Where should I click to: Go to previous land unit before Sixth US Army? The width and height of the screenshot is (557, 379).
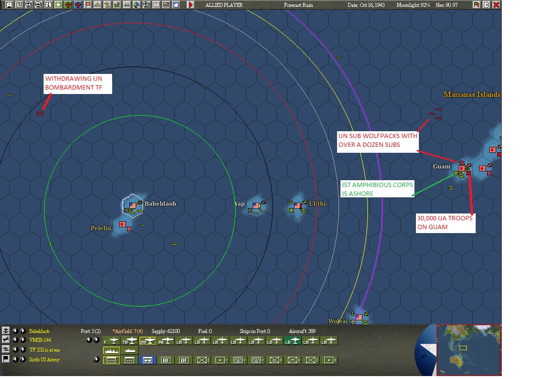point(15,359)
